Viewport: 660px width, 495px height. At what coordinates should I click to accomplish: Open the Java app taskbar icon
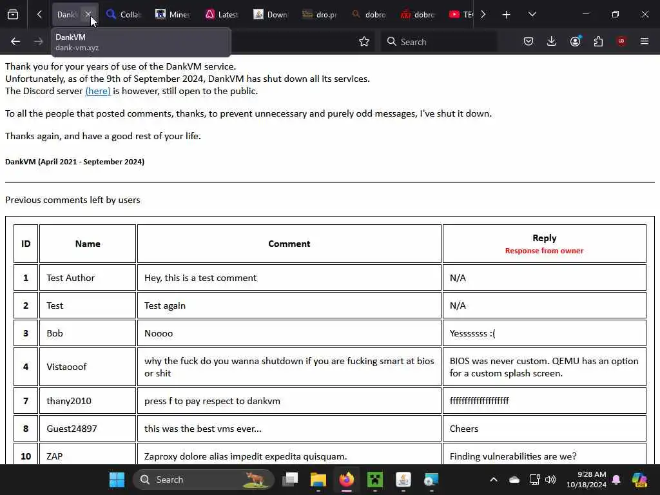(x=403, y=480)
